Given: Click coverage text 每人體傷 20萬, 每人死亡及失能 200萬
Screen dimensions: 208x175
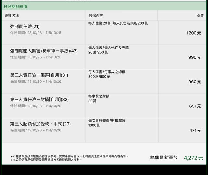Looking at the screenshot, I should (x=118, y=23).
